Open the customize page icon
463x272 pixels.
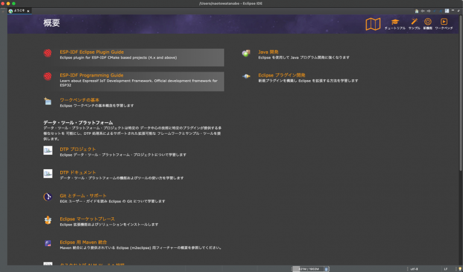[447, 11]
